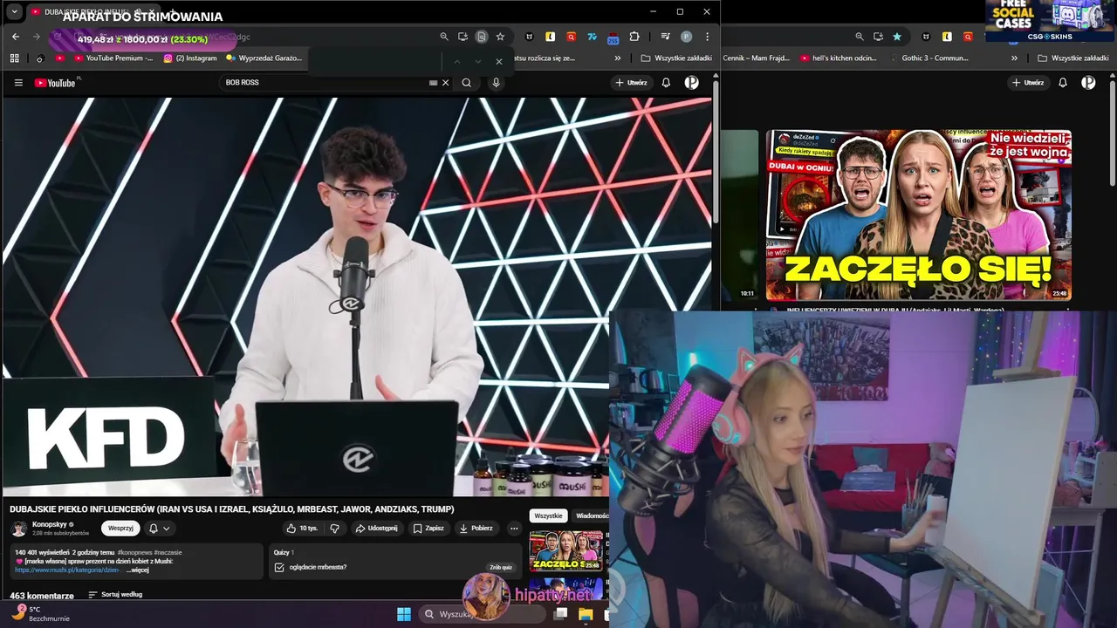
Task: Clear the BOB ROSS search text
Action: [445, 83]
